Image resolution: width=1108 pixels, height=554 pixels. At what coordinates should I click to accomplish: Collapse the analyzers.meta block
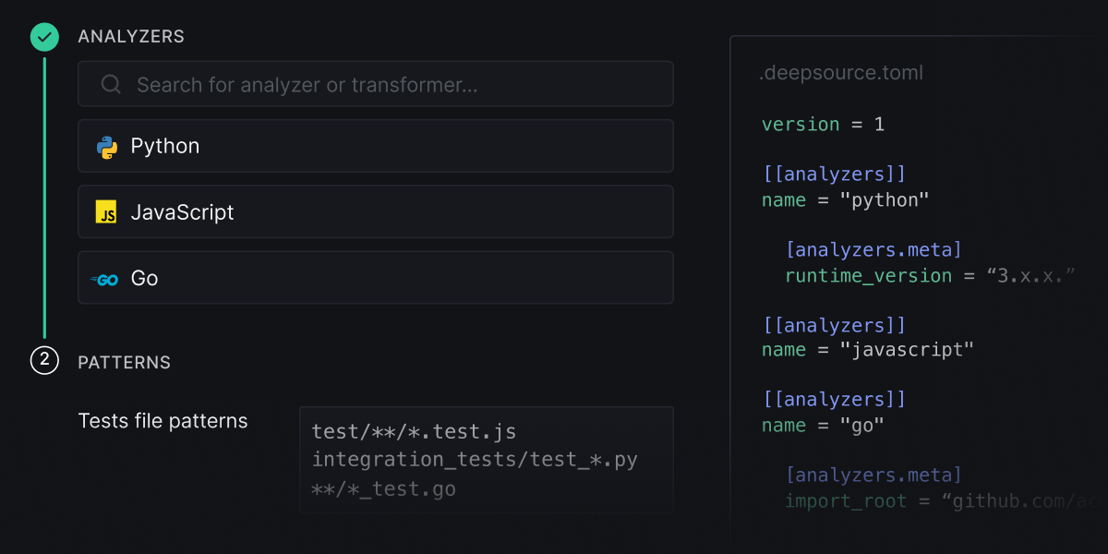[873, 249]
